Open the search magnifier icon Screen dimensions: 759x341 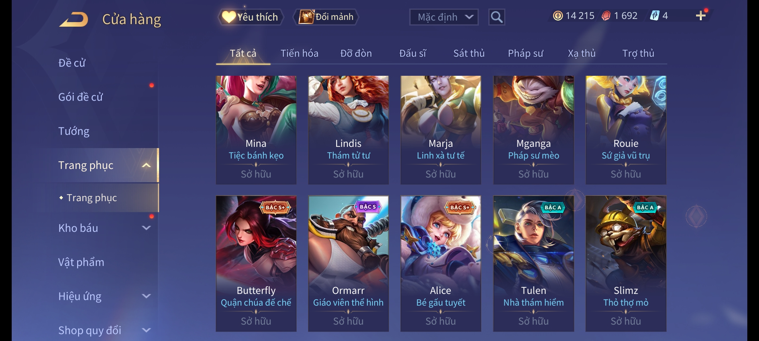[497, 17]
